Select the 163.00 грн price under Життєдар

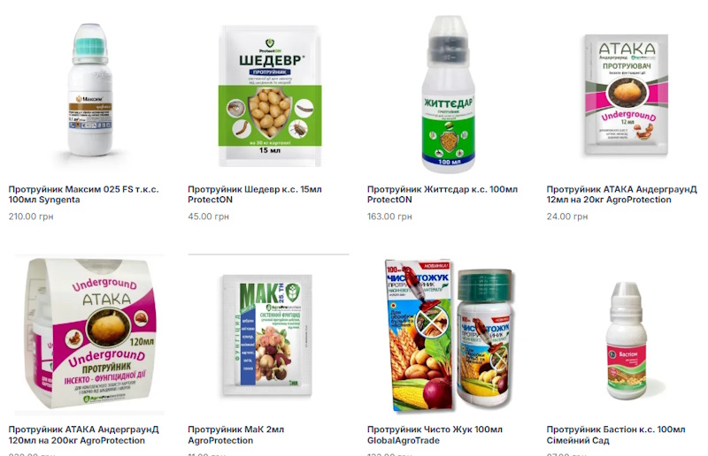pyautogui.click(x=389, y=217)
